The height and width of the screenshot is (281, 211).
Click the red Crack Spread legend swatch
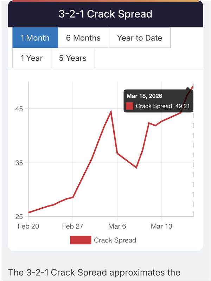point(81,240)
